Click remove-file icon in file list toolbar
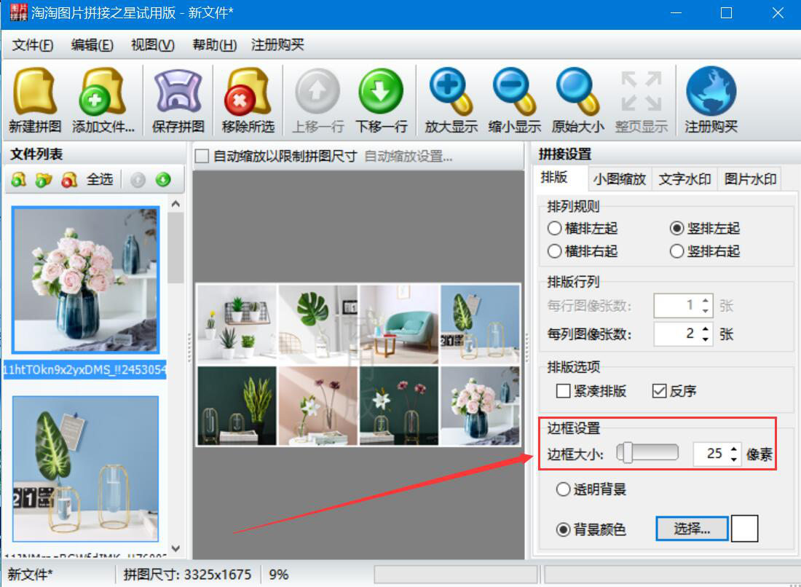This screenshot has height=587, width=801. click(69, 179)
